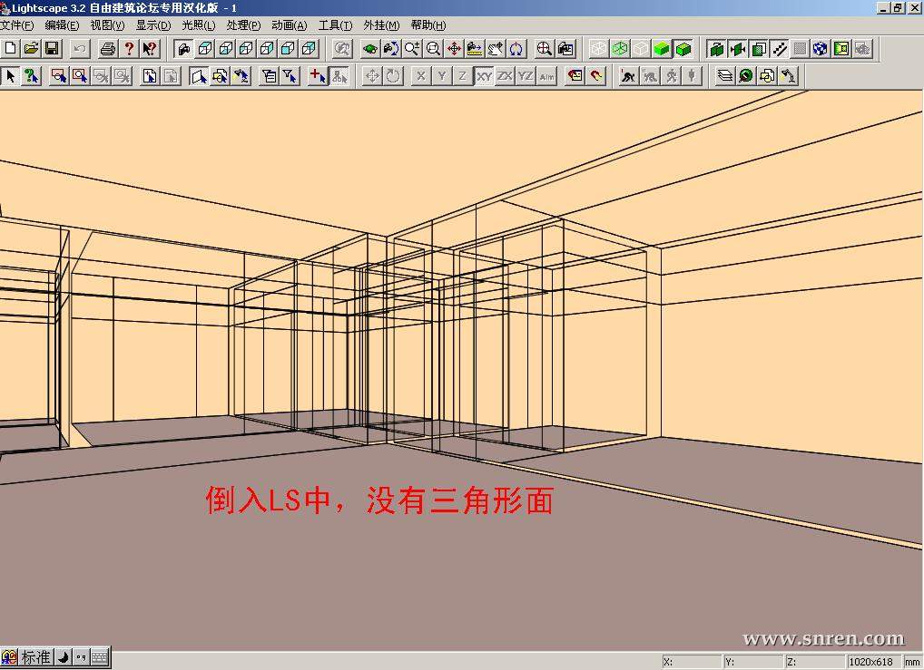Toggle the YZ plane constraint button
This screenshot has width=924, height=670.
[526, 76]
